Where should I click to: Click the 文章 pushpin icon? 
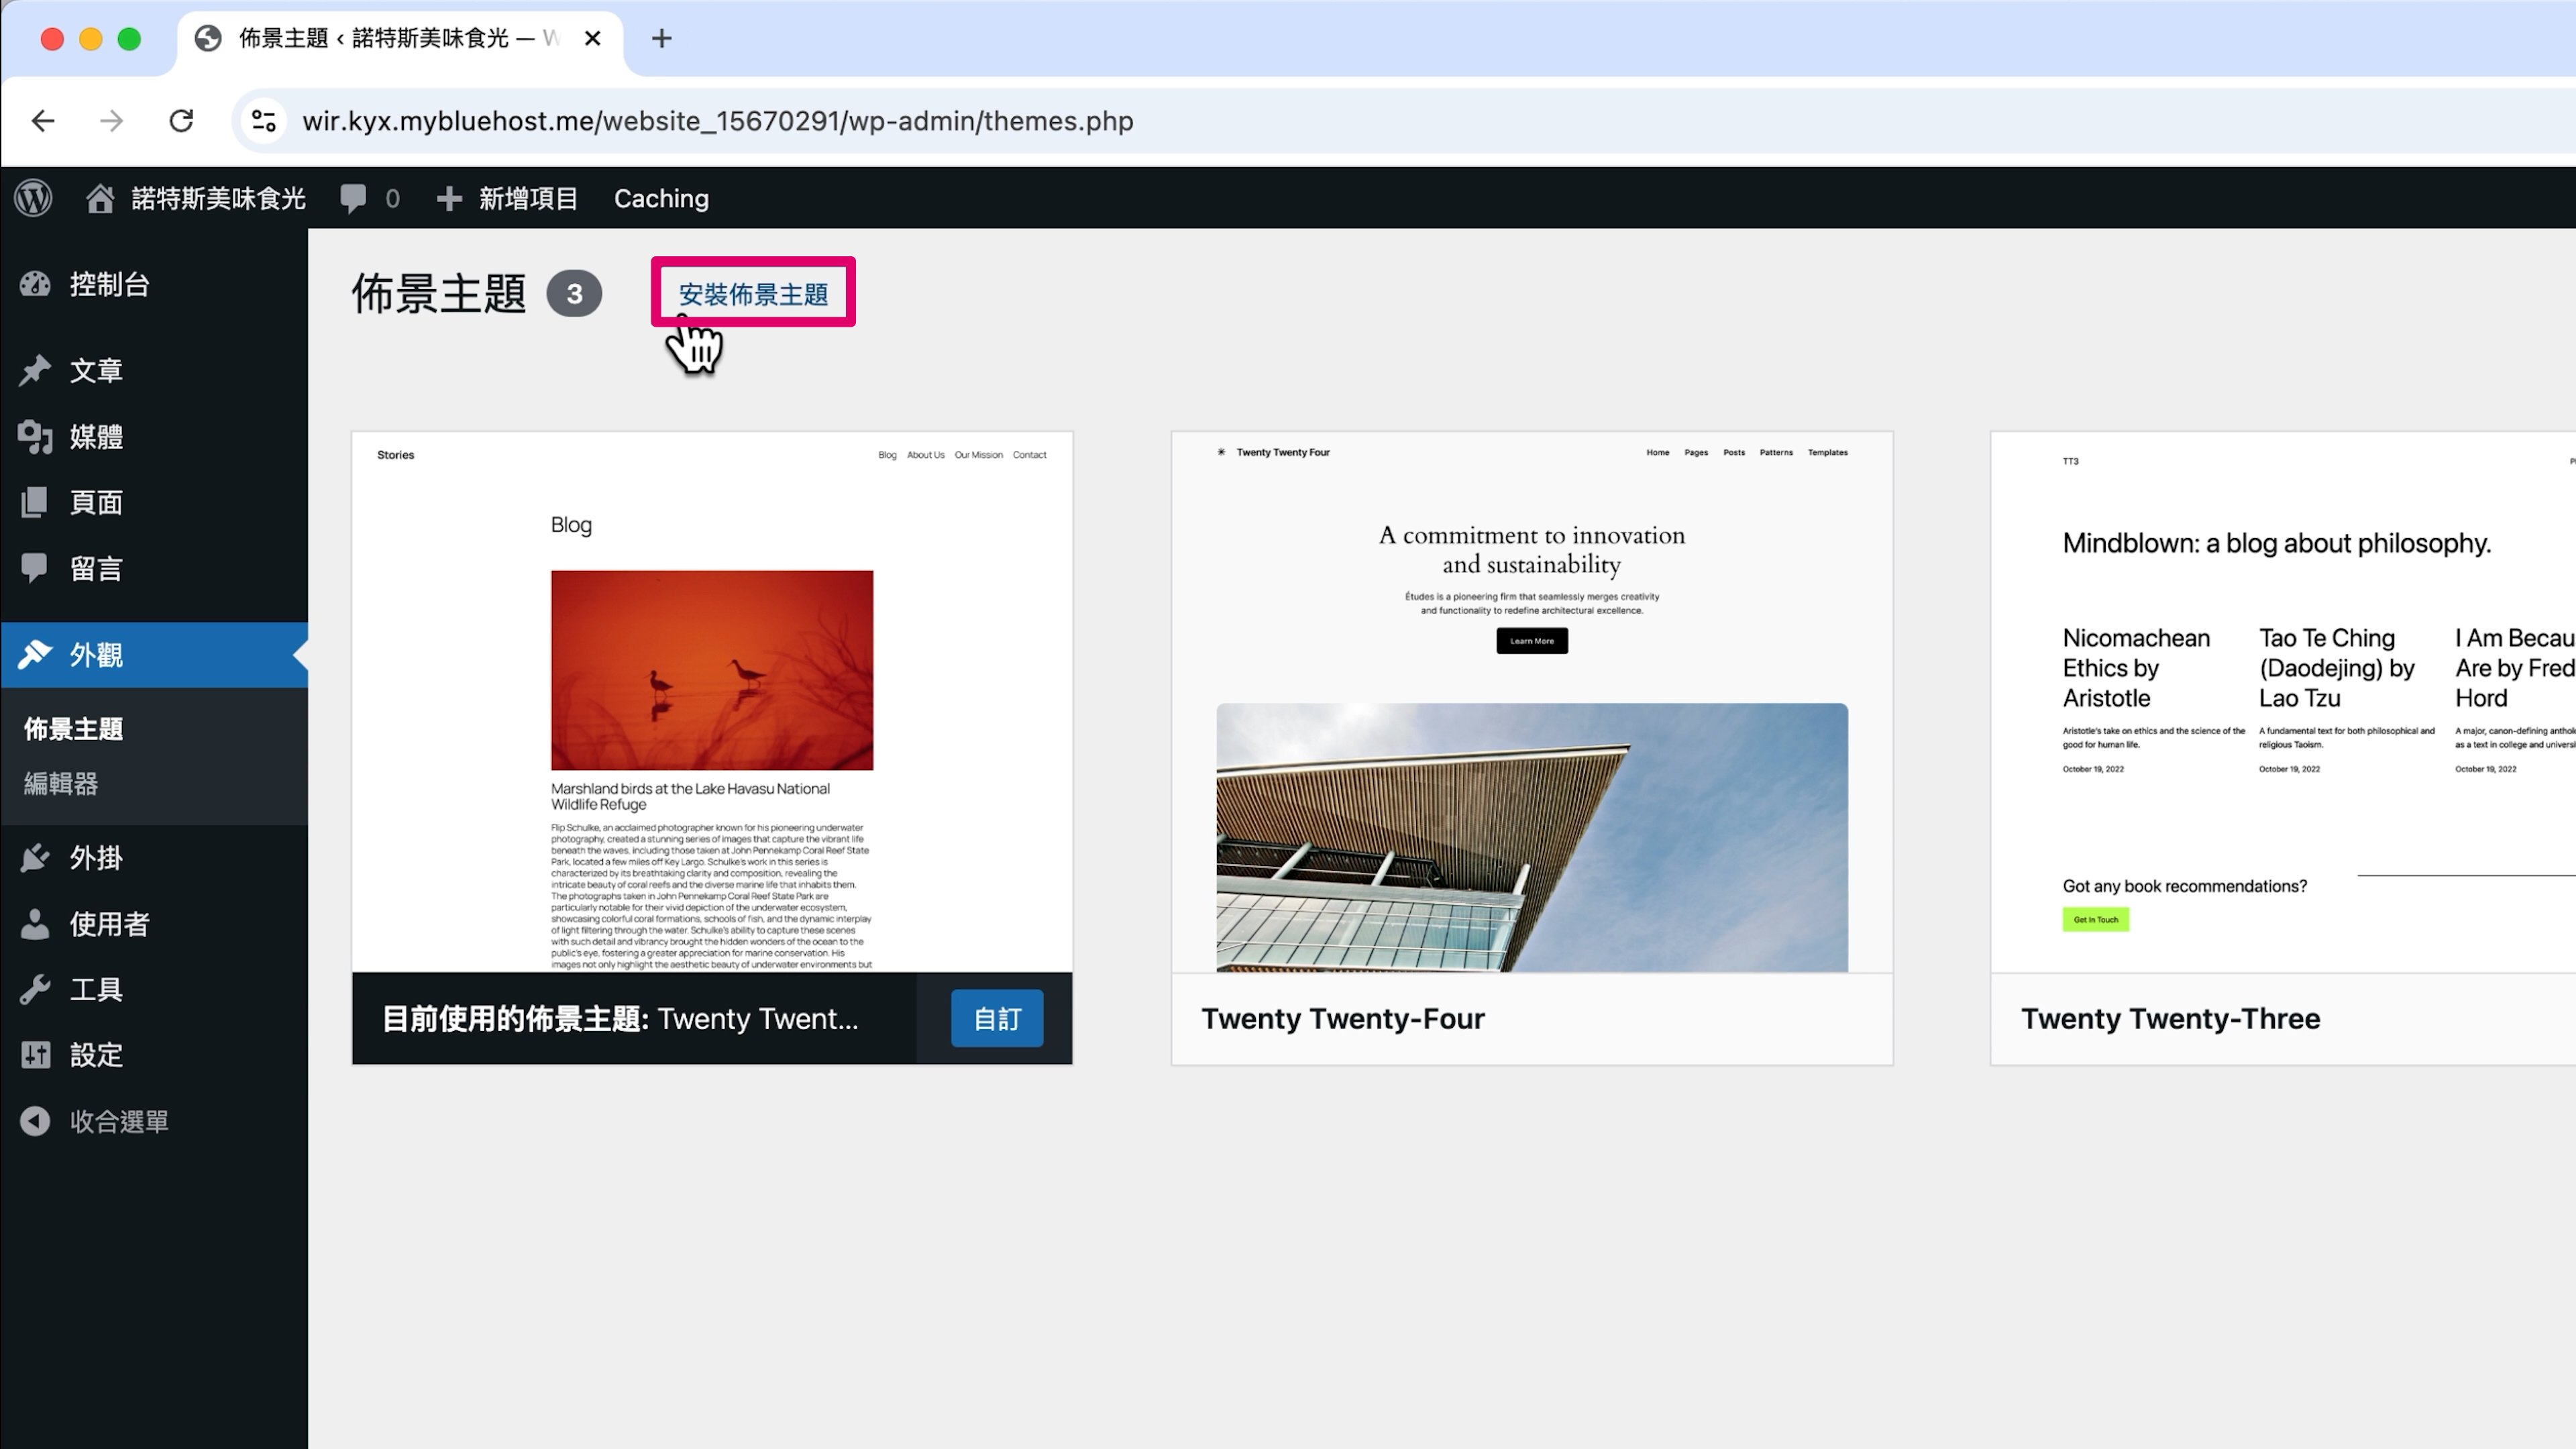(35, 370)
